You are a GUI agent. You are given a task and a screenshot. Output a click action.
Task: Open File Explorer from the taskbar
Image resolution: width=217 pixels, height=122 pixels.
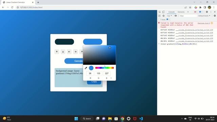coord(110,119)
